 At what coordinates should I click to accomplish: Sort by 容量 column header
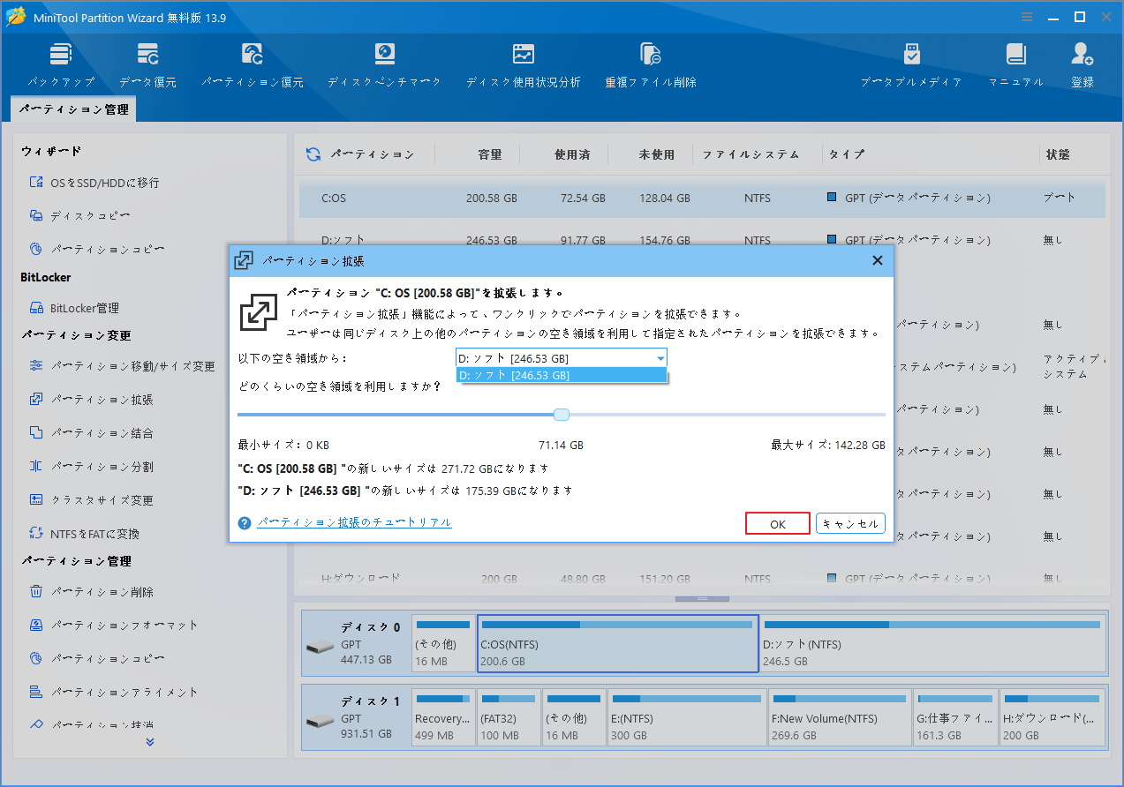(489, 154)
